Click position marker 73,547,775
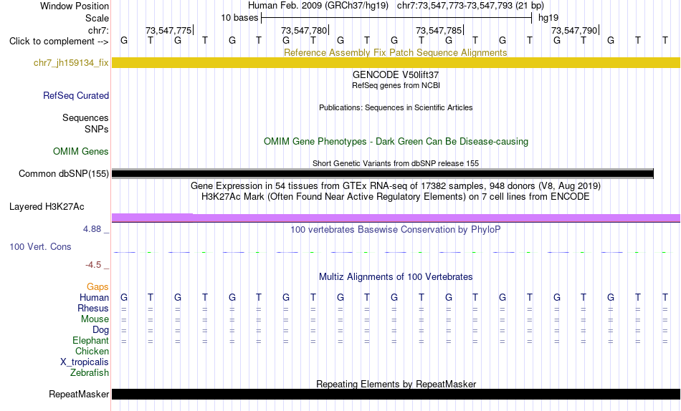The height and width of the screenshot is (411, 681). [168, 30]
